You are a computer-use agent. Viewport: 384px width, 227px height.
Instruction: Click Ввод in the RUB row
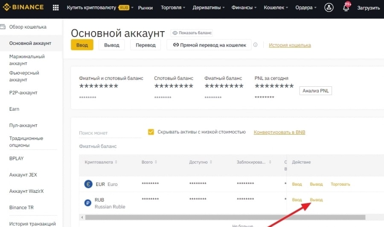click(297, 200)
